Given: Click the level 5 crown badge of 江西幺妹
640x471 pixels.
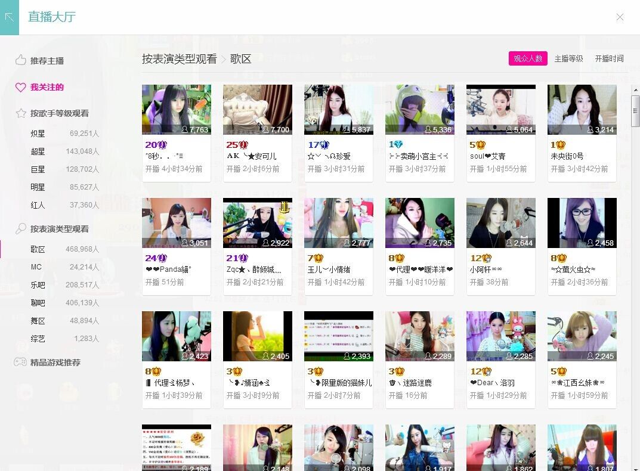Looking at the screenshot, I should (558, 371).
